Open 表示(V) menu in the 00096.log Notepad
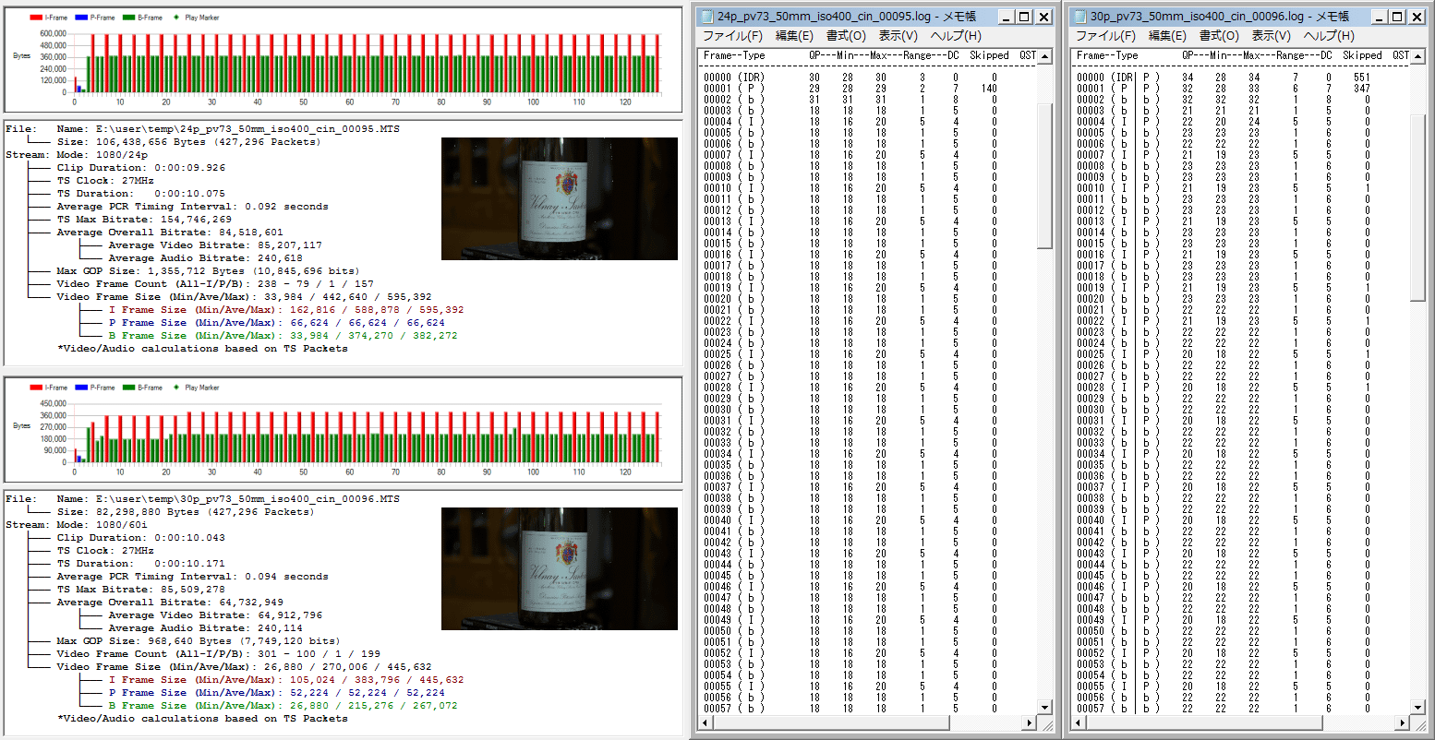1435x740 pixels. point(1271,36)
